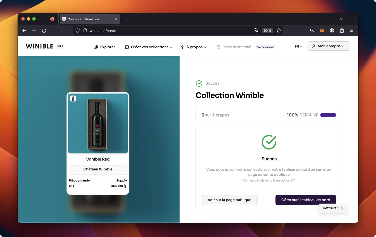Select the Create - Confirmation tab
The height and width of the screenshot is (237, 376).
coord(90,19)
